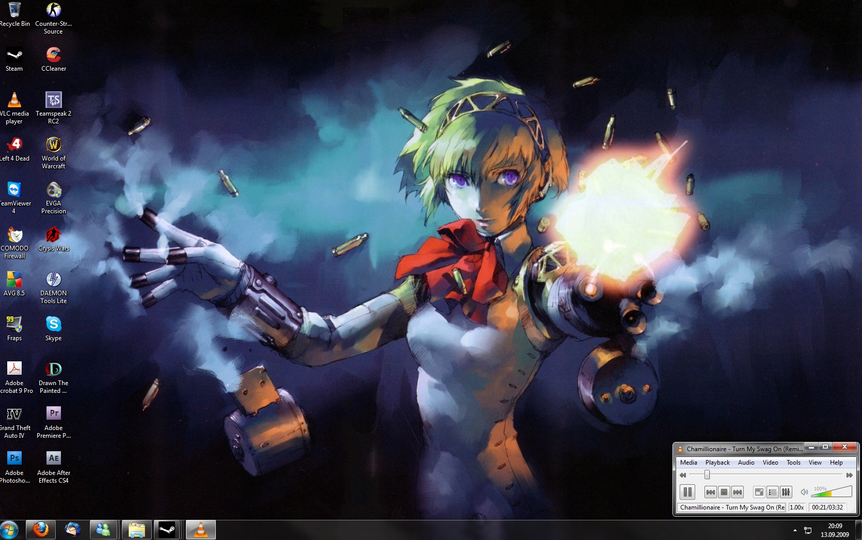Switch to VLC via taskbar button

[200, 530]
